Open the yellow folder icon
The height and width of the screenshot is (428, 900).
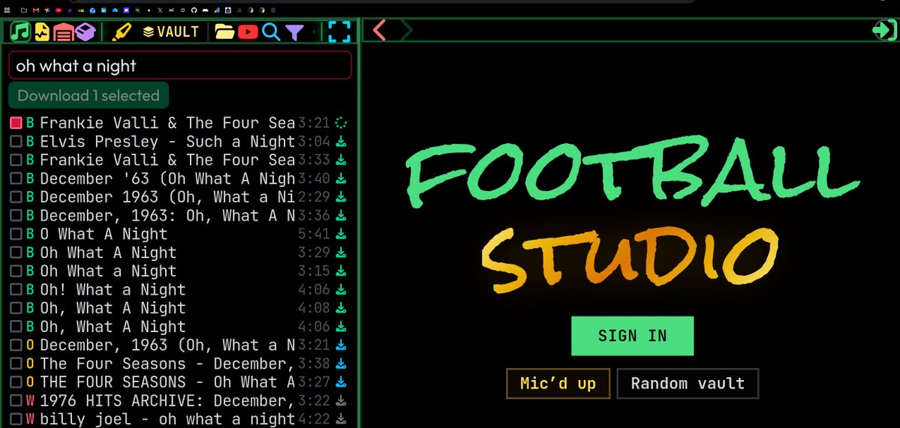(224, 31)
